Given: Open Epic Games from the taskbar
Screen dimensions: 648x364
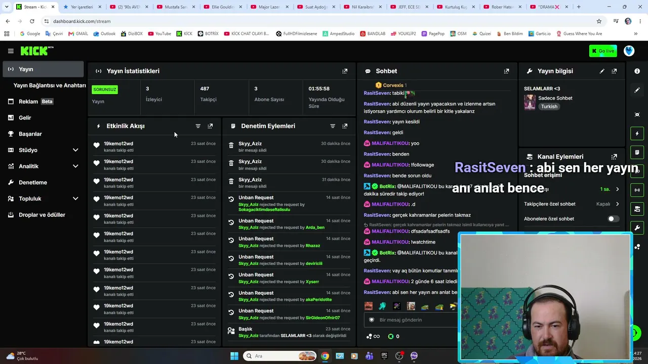Looking at the screenshot, I should click(384, 356).
